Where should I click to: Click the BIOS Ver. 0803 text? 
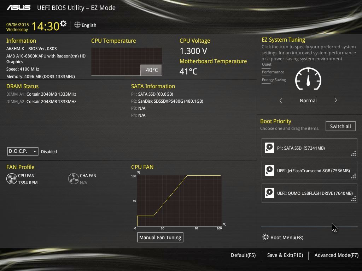tap(42, 49)
